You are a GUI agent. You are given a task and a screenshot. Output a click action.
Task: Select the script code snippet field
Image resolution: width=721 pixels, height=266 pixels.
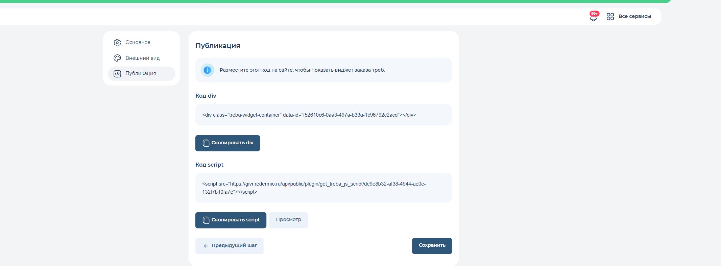[323, 188]
